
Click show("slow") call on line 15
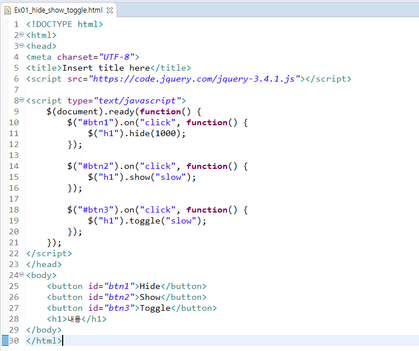[160, 177]
